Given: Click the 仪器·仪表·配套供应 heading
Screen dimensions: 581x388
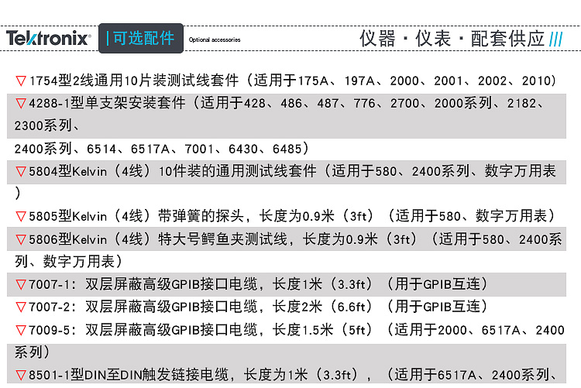Looking at the screenshot, I should coord(452,39).
